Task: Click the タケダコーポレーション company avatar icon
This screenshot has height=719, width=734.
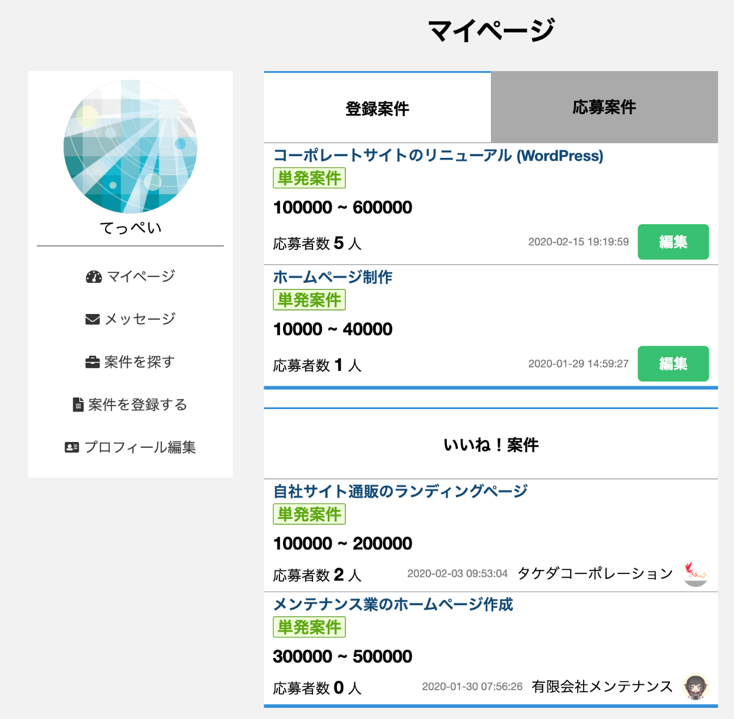Action: click(x=696, y=573)
